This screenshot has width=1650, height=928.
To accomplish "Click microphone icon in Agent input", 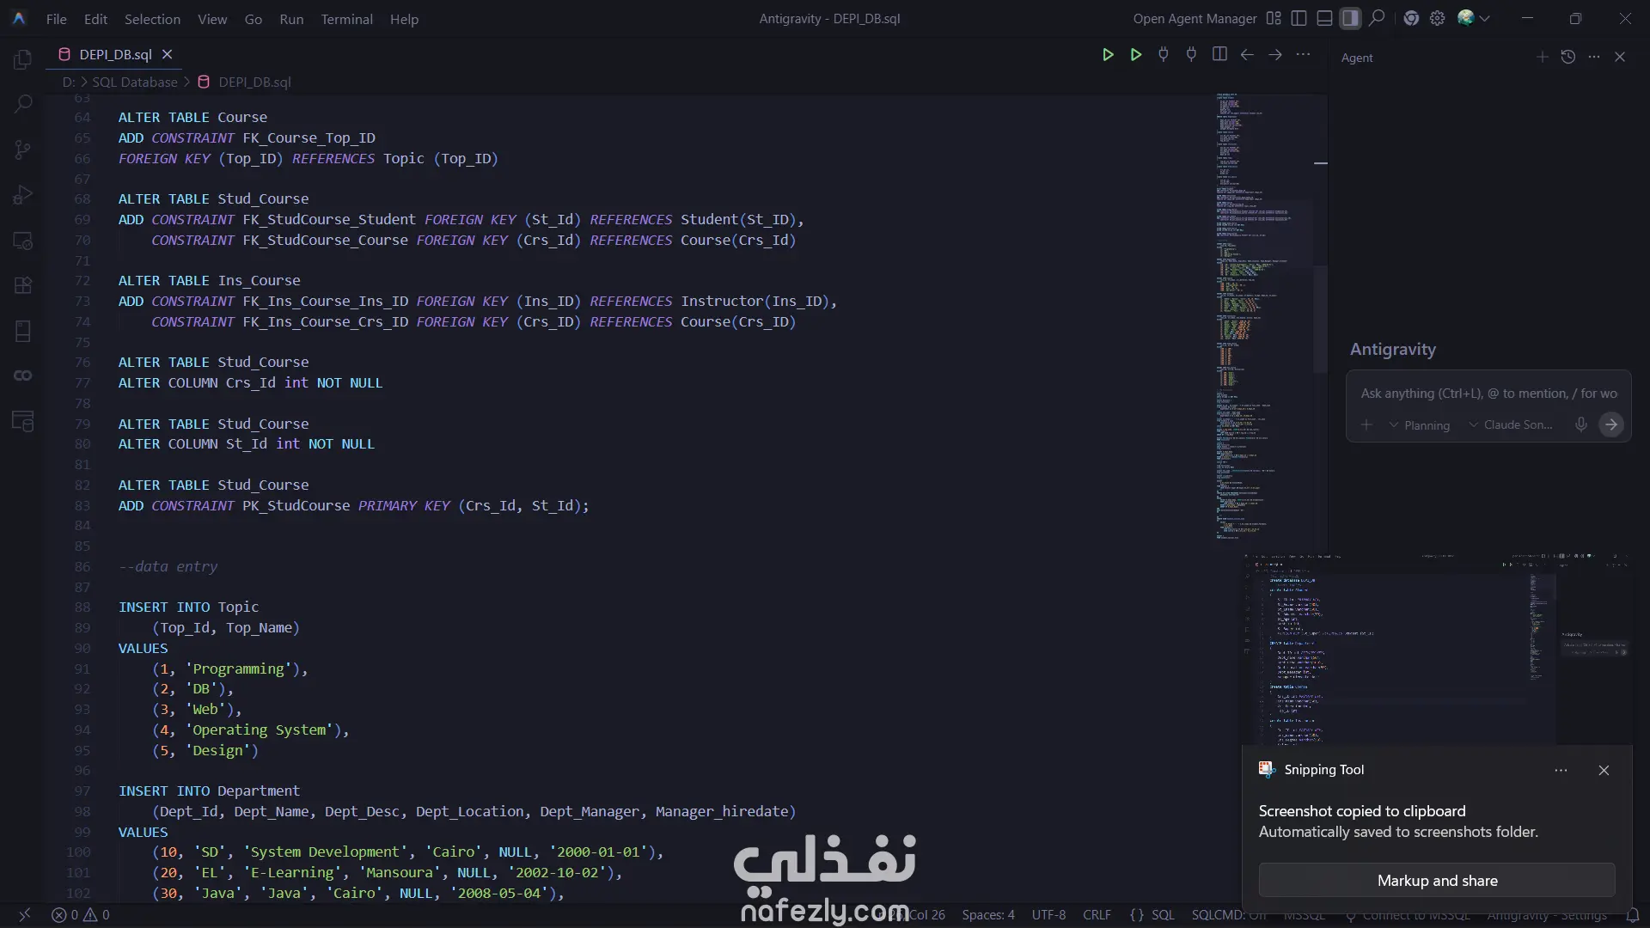I will (1580, 424).
